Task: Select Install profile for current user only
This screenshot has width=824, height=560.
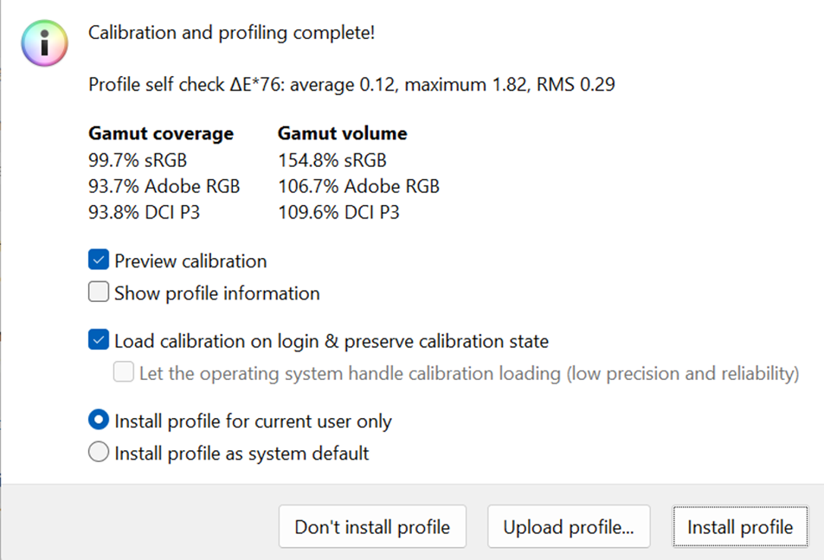Action: click(99, 422)
